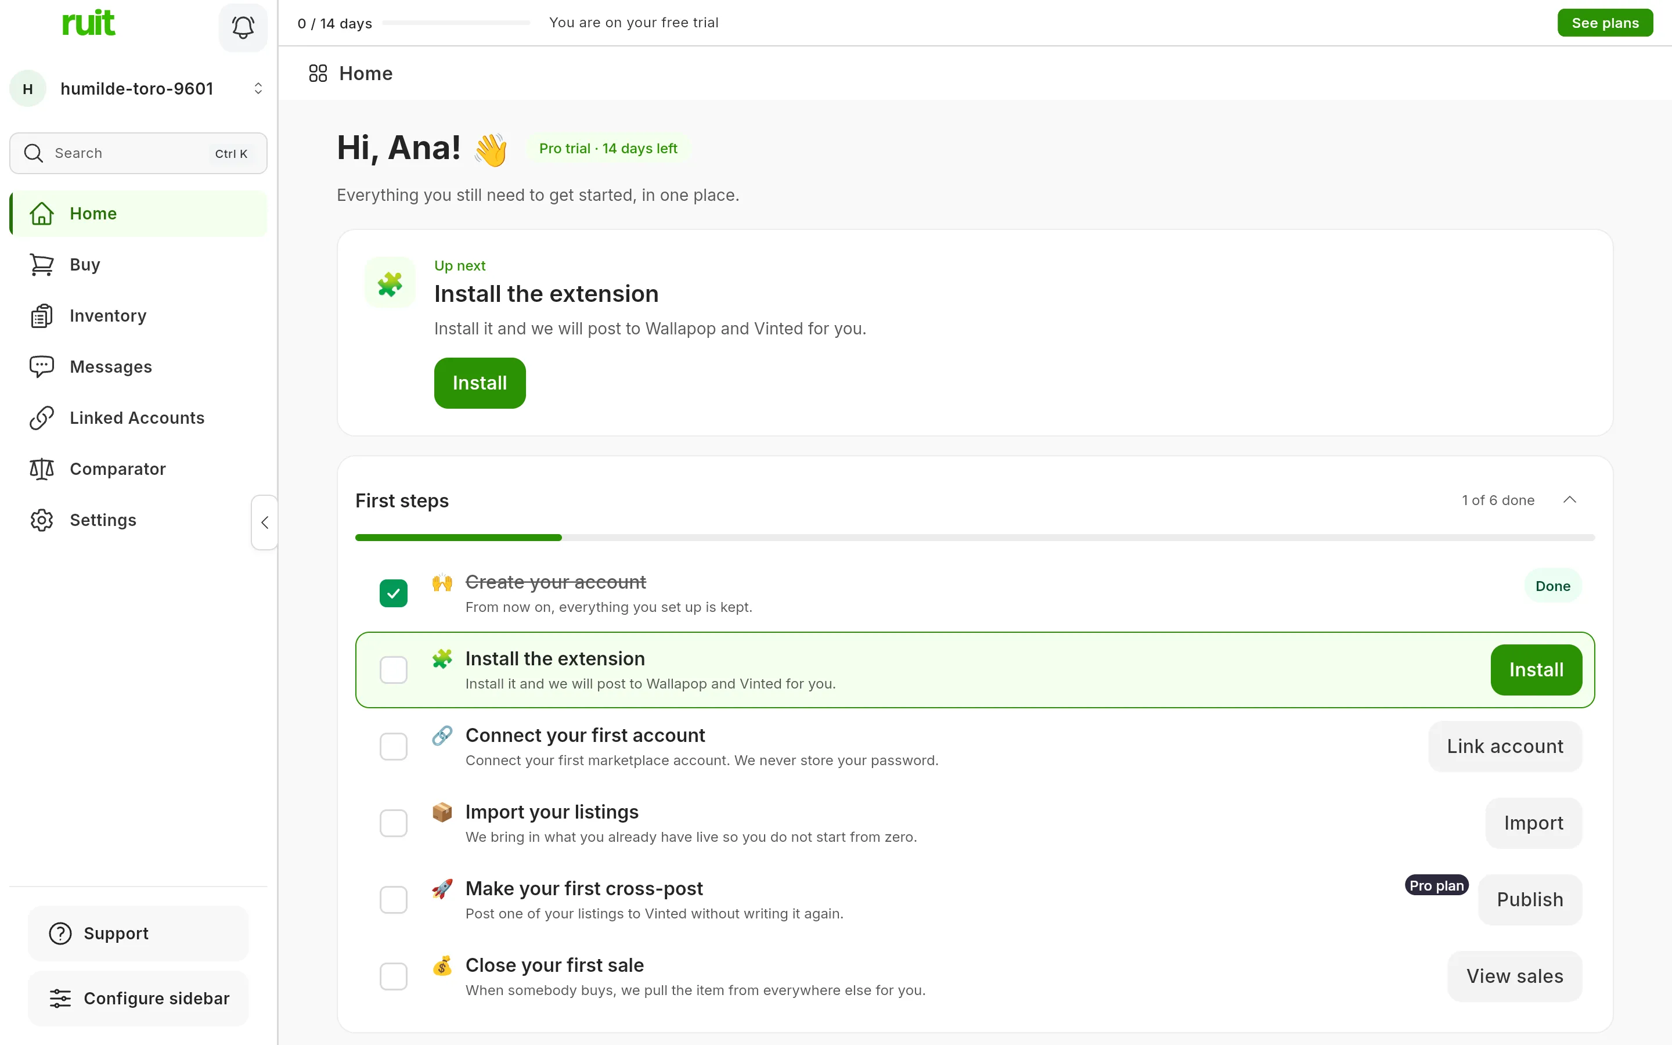
Task: Click the Comparator scales icon
Action: 41,469
